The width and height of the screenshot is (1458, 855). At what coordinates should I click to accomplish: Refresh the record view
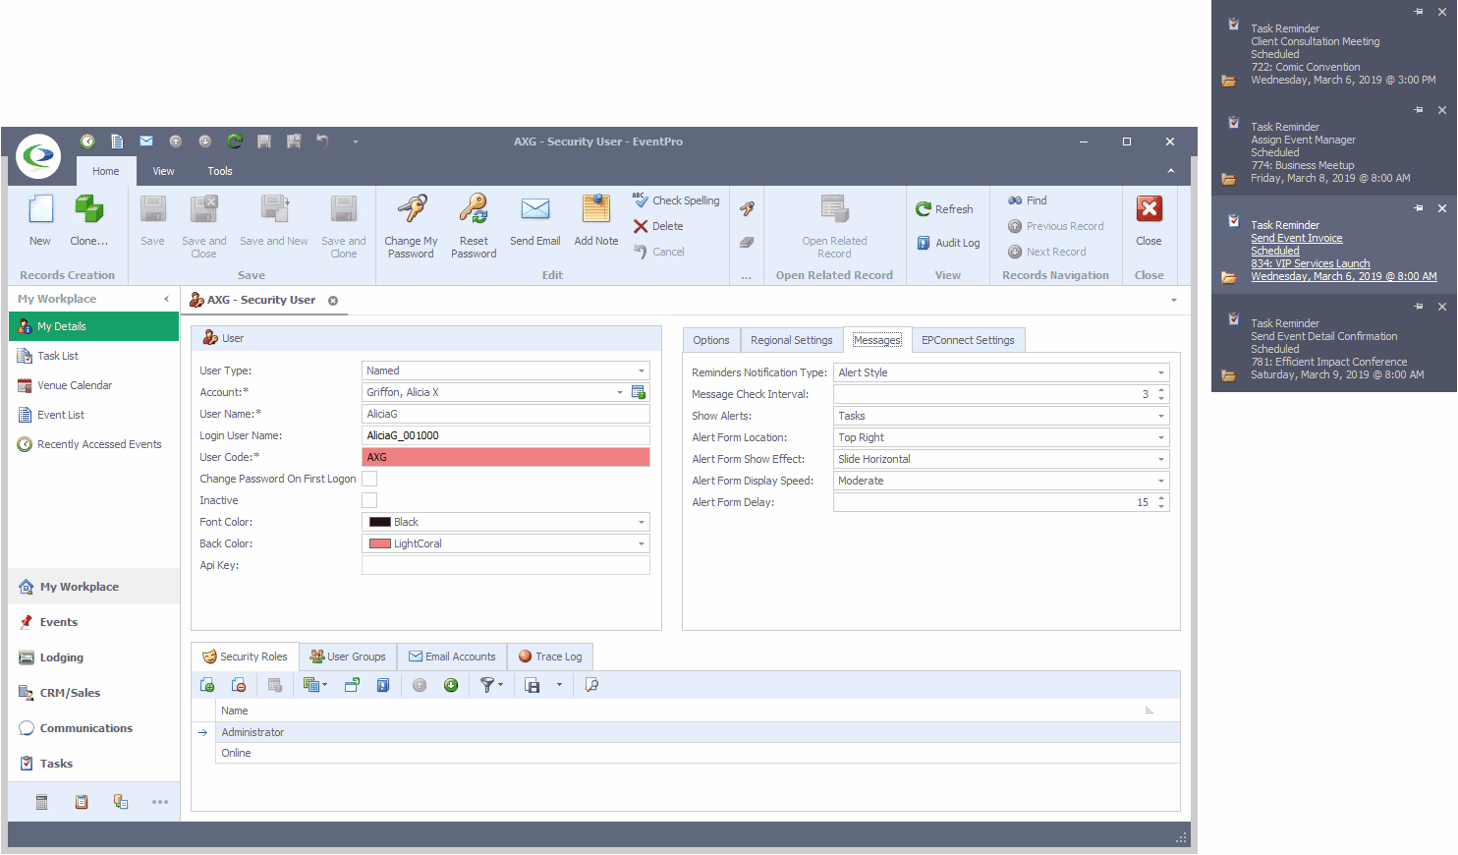pyautogui.click(x=944, y=209)
